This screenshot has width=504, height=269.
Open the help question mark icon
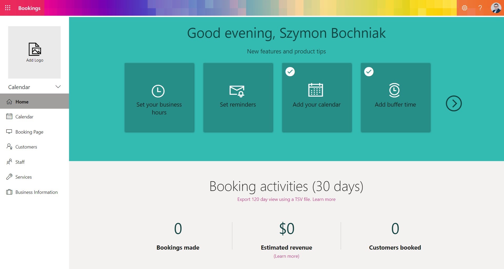480,8
